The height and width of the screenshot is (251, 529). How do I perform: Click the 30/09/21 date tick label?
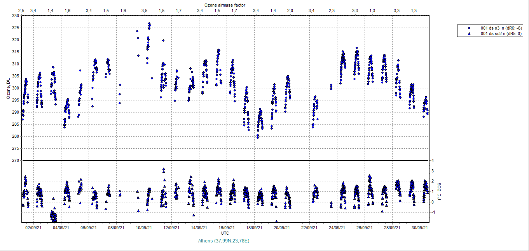419,228
